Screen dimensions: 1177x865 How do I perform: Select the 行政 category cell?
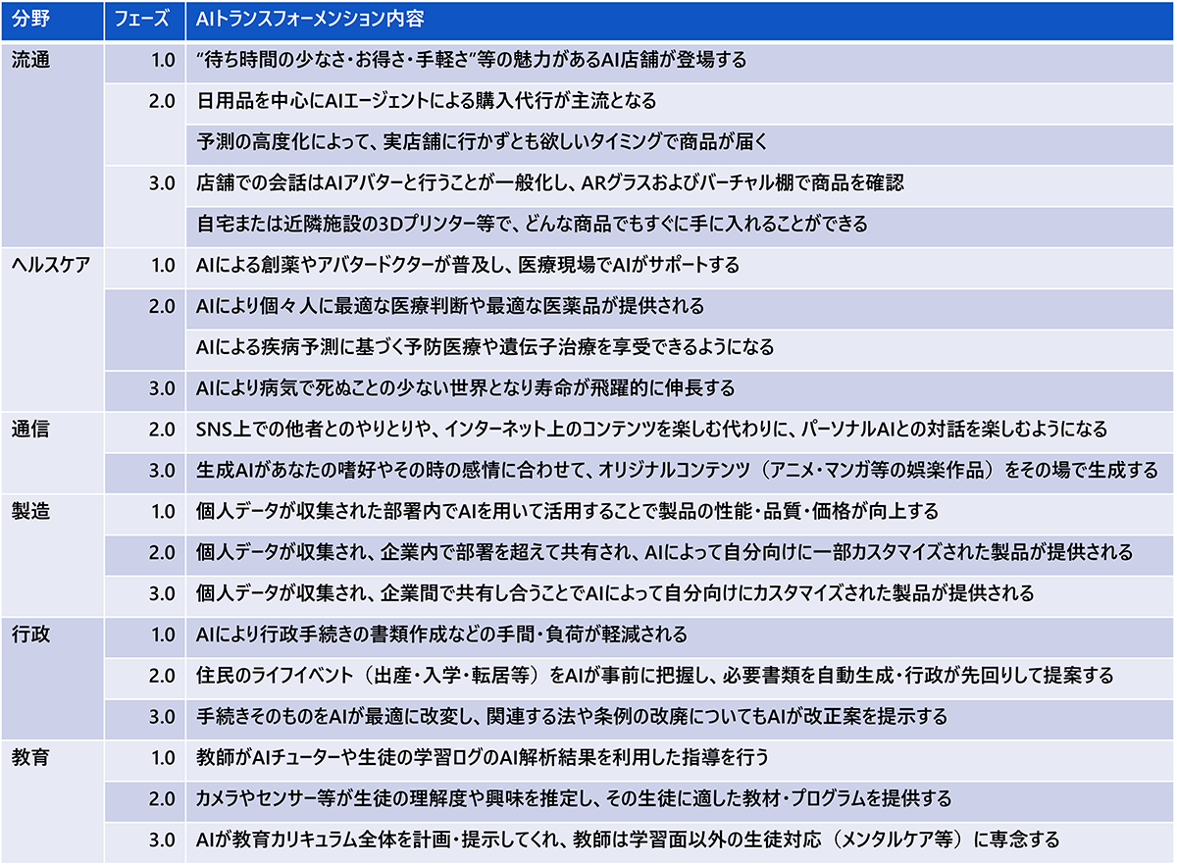click(29, 634)
